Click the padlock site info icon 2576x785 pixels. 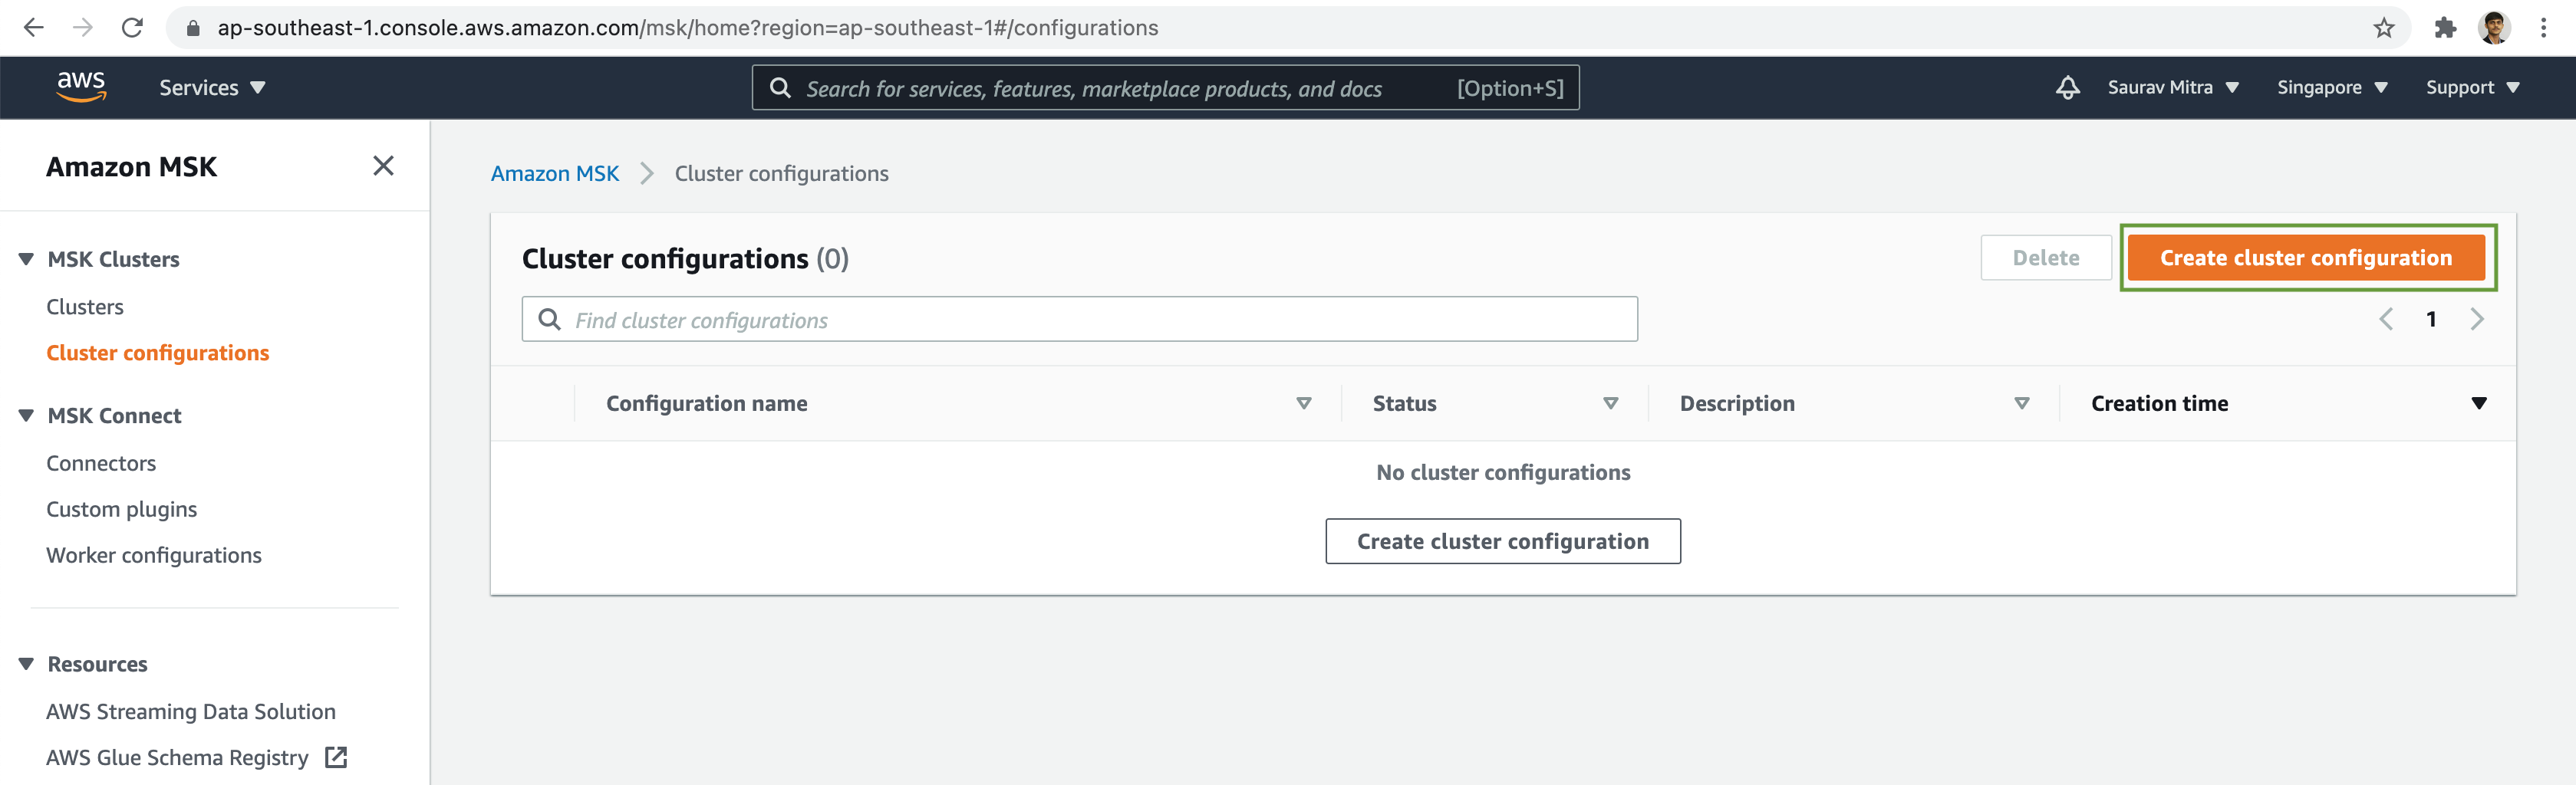(x=193, y=29)
